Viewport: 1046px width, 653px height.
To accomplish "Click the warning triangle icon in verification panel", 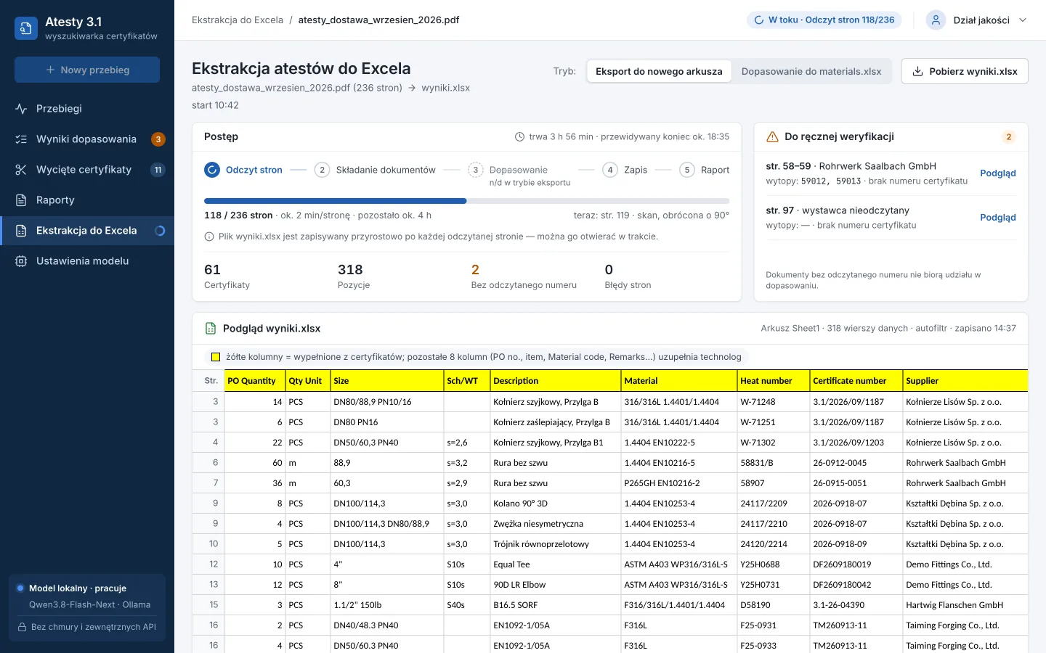I will pos(772,137).
